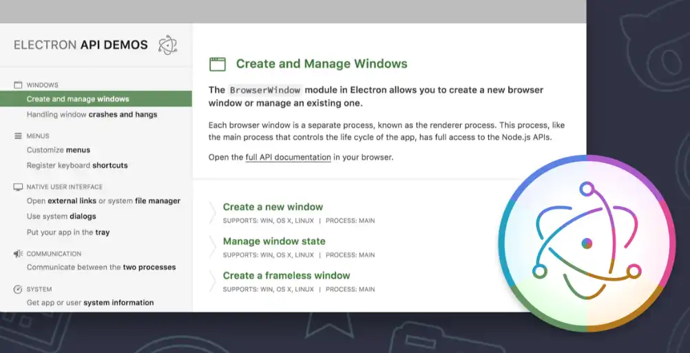Click the Windows section window icon
This screenshot has height=353, width=690.
[18, 85]
